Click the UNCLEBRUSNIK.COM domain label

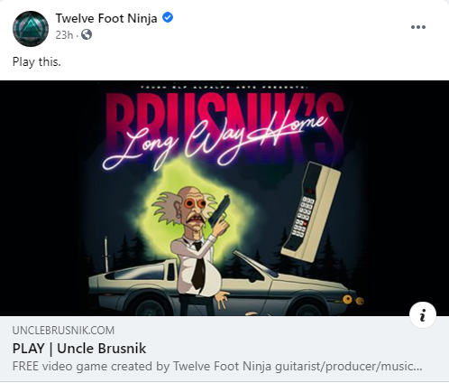click(x=63, y=331)
